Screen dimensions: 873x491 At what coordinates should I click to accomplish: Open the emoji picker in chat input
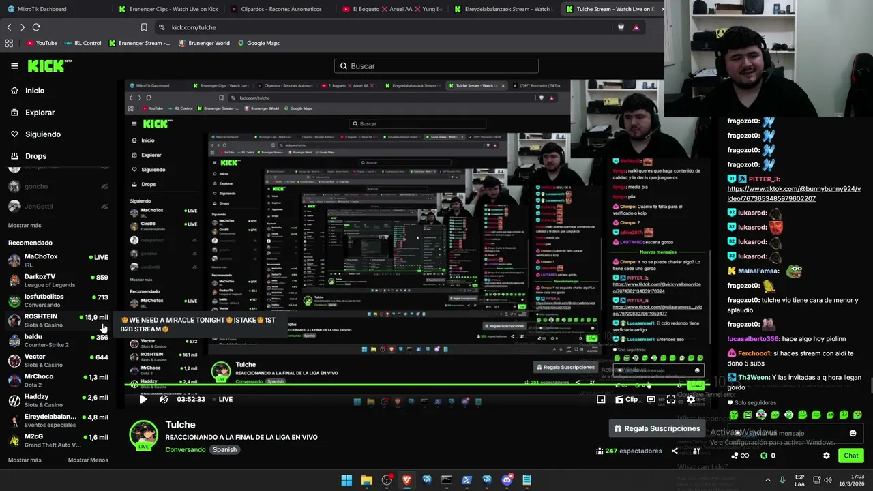click(x=853, y=433)
